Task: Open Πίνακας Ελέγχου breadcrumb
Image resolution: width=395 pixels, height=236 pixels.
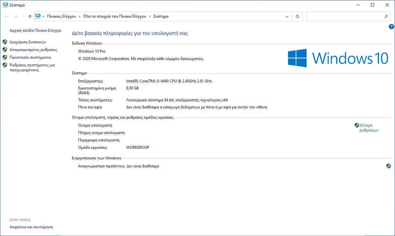Action: [62, 16]
